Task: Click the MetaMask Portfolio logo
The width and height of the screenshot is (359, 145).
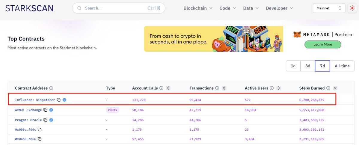Action: point(323,35)
